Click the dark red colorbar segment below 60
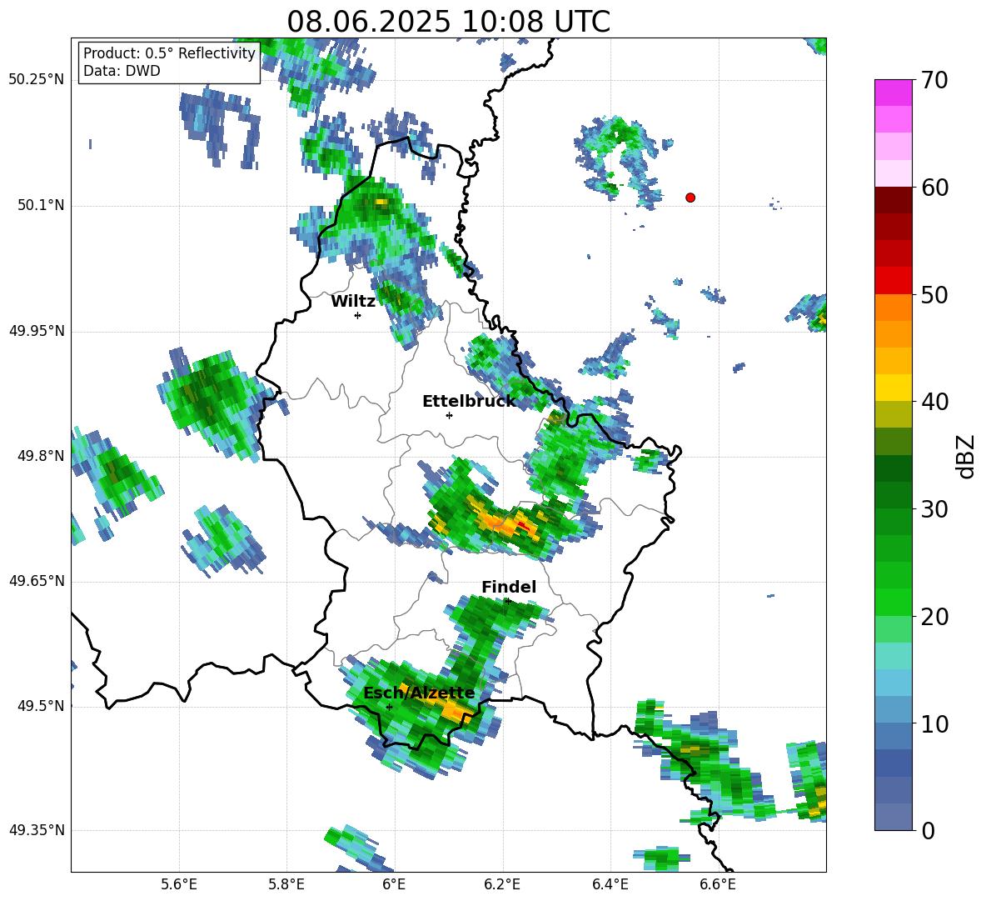986x901 pixels. pyautogui.click(x=893, y=200)
